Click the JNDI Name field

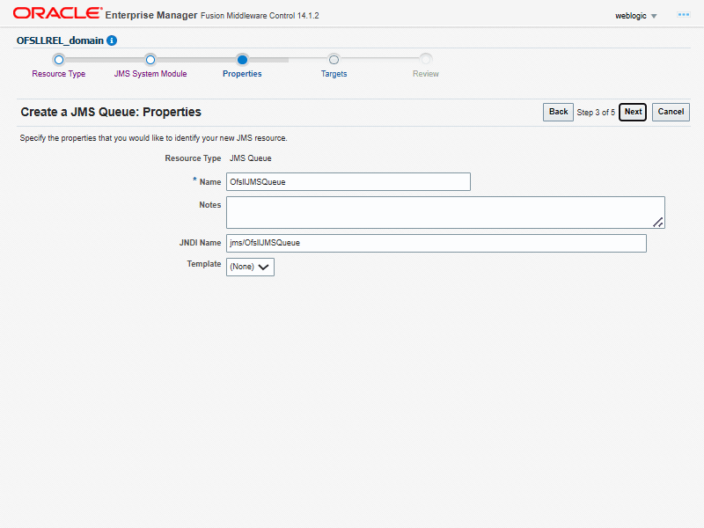436,243
